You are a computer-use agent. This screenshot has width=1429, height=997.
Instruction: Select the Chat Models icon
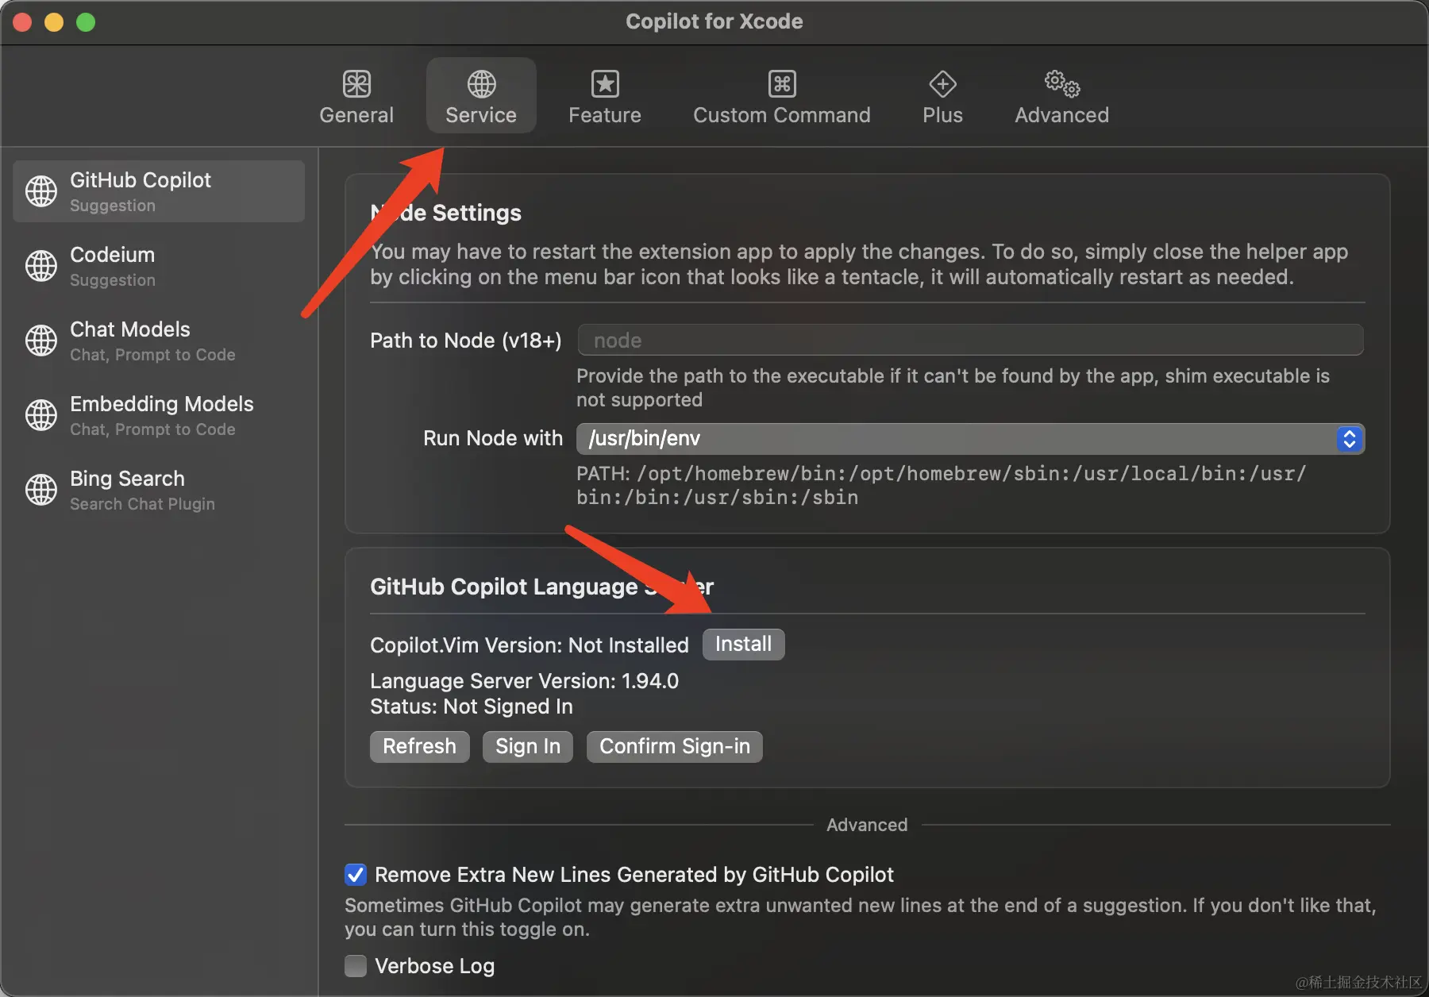pyautogui.click(x=41, y=341)
